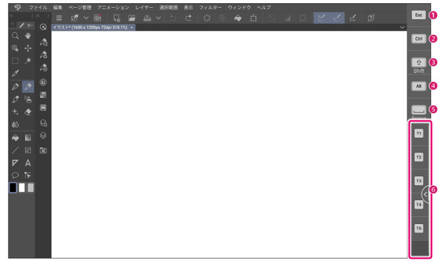
Task: Select the Ruler tool
Action: coord(15,163)
